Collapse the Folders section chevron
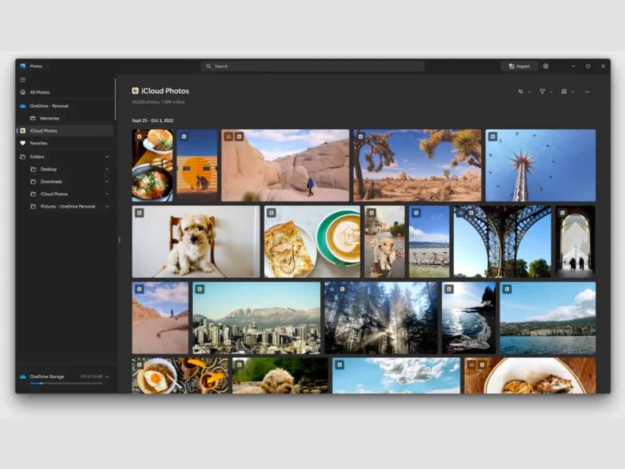 point(107,157)
